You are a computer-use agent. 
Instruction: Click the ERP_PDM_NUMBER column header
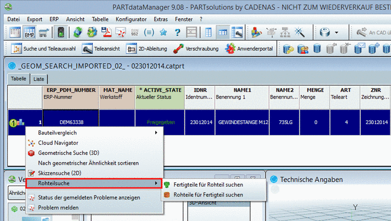[x=71, y=97]
